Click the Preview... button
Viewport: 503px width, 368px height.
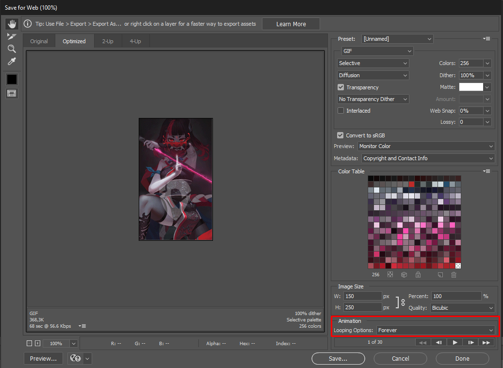[x=43, y=358]
